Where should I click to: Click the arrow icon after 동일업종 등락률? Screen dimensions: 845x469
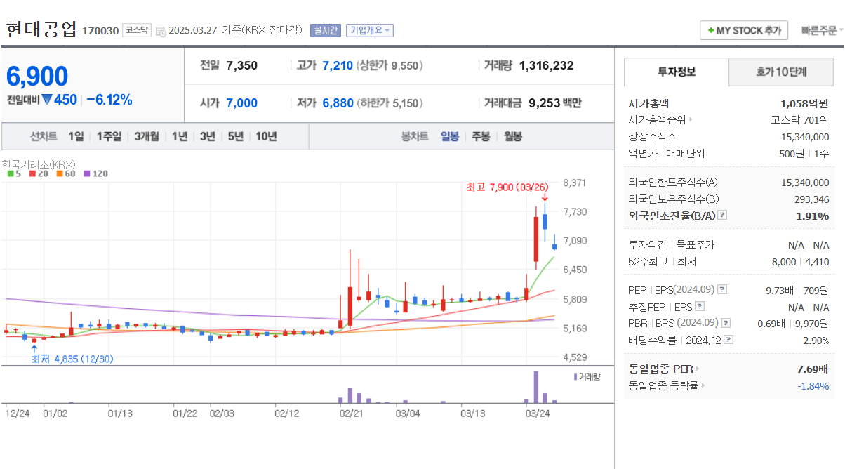(x=703, y=385)
